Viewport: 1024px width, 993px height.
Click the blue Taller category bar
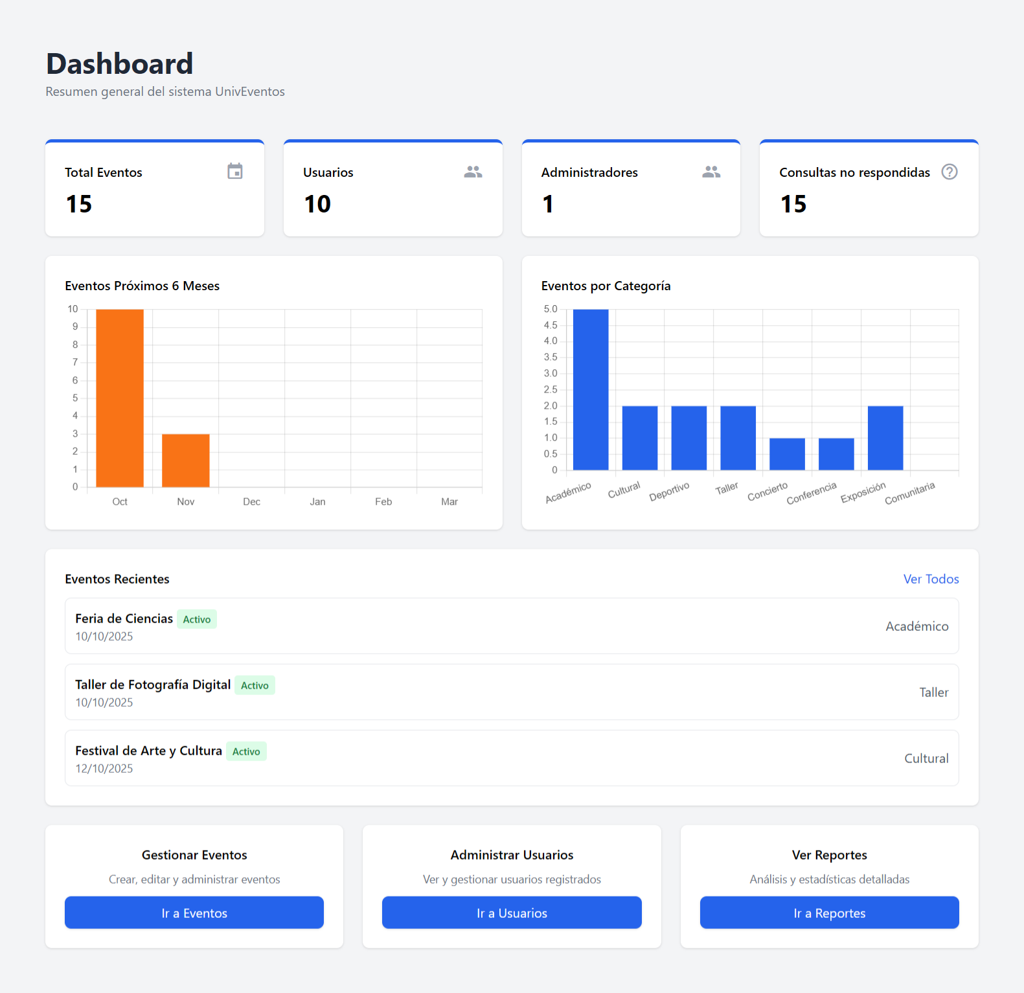[738, 438]
